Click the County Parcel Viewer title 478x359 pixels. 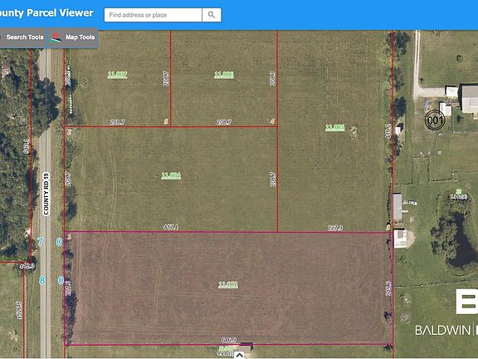coord(46,12)
